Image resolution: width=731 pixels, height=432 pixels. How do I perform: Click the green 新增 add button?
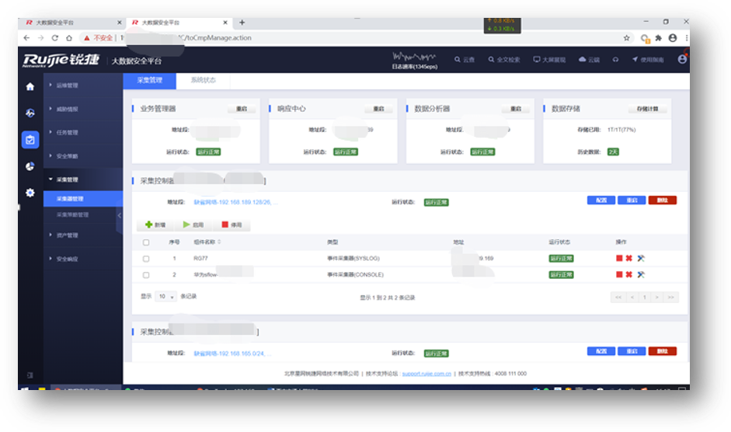click(x=155, y=225)
